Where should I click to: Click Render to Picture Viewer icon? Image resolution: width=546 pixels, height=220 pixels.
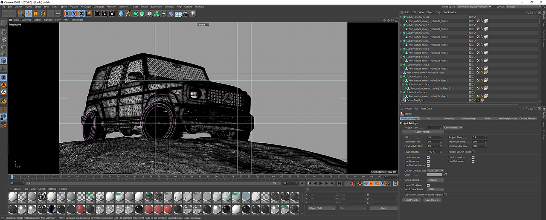(105, 14)
